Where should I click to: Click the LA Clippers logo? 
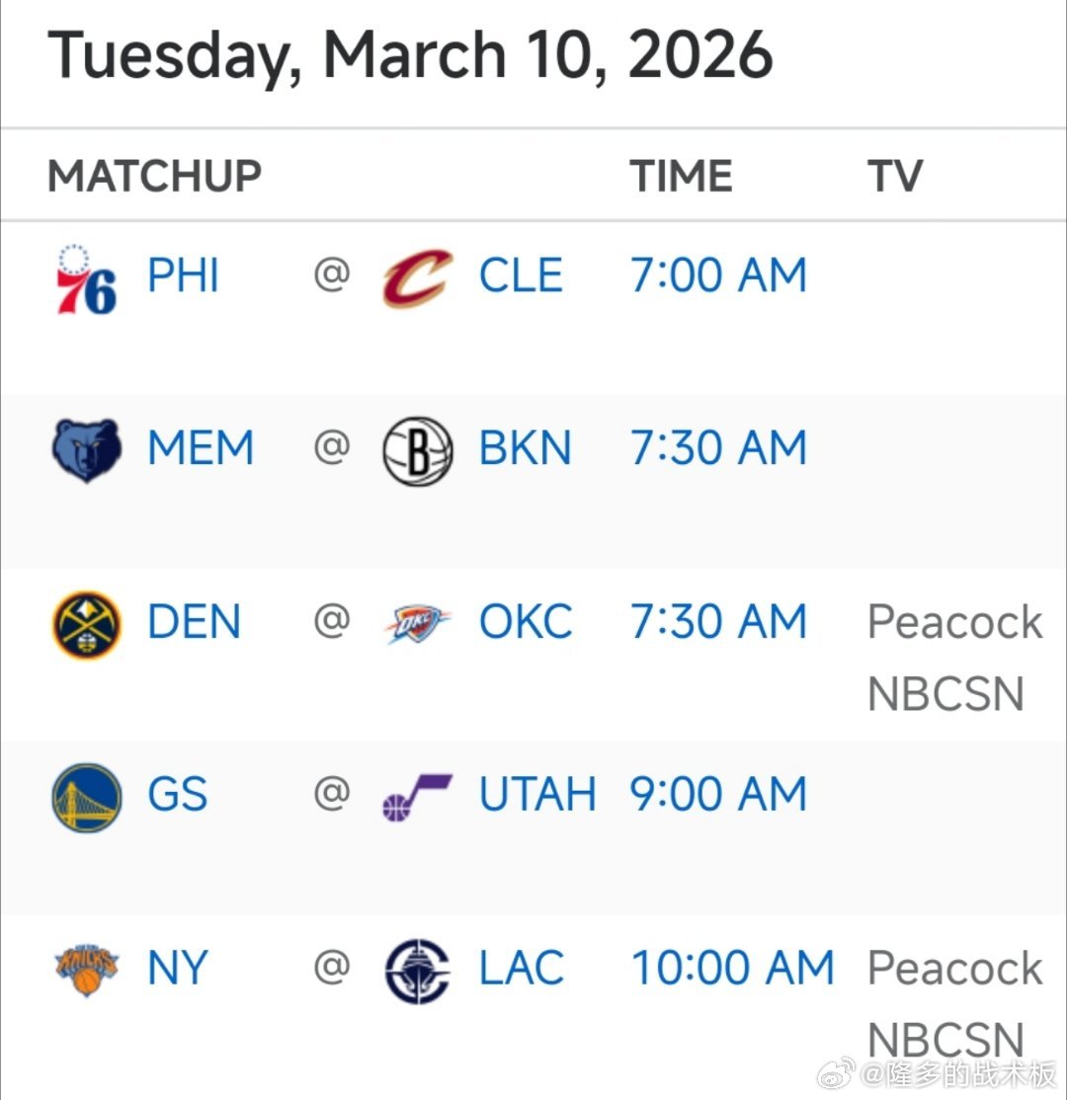click(x=417, y=971)
